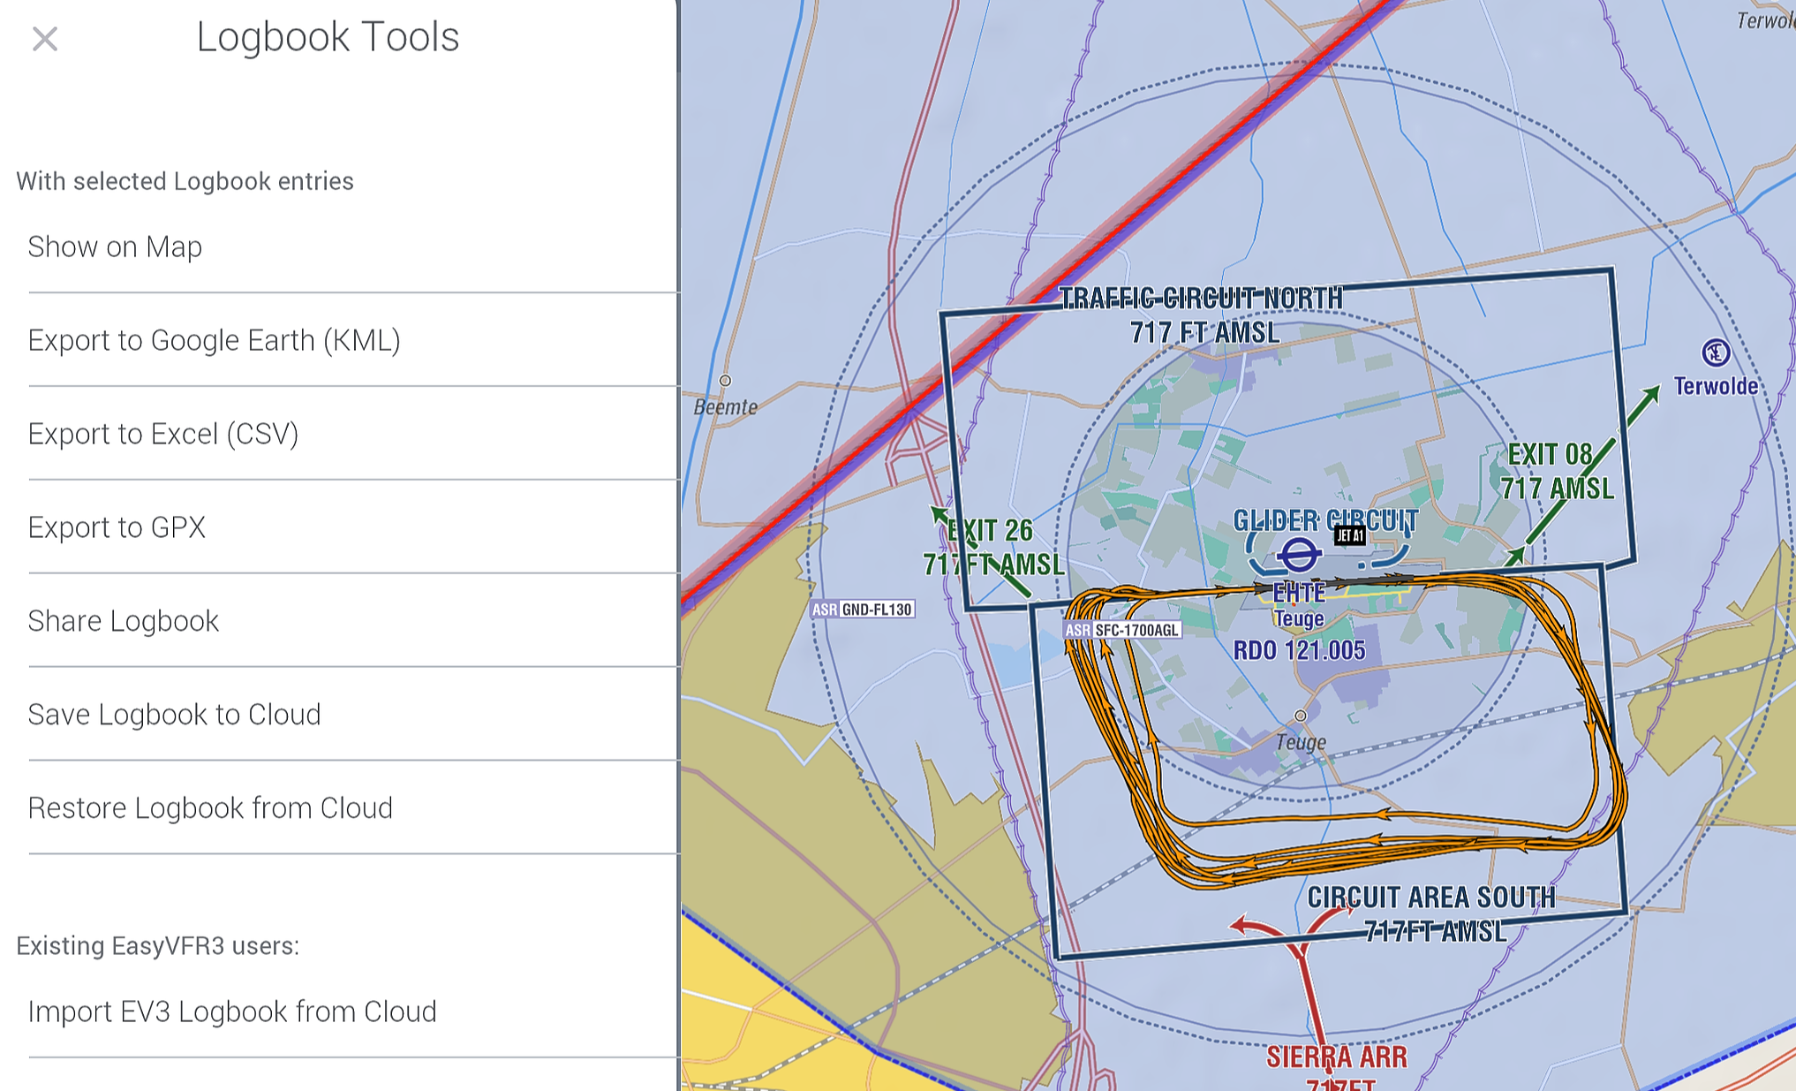Tap the Teuge village marker circle
Screen dimensions: 1796x1091
point(1300,716)
